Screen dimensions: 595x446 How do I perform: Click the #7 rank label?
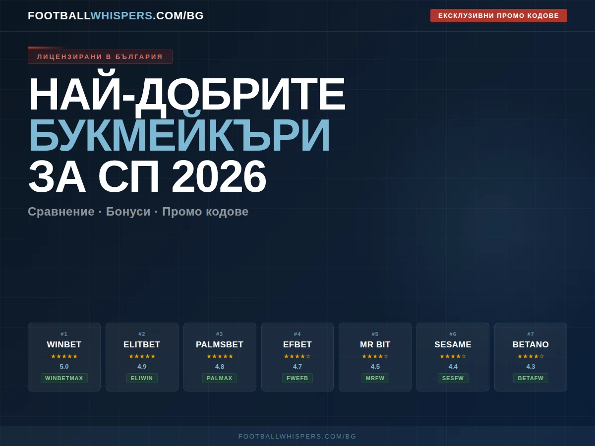(531, 334)
